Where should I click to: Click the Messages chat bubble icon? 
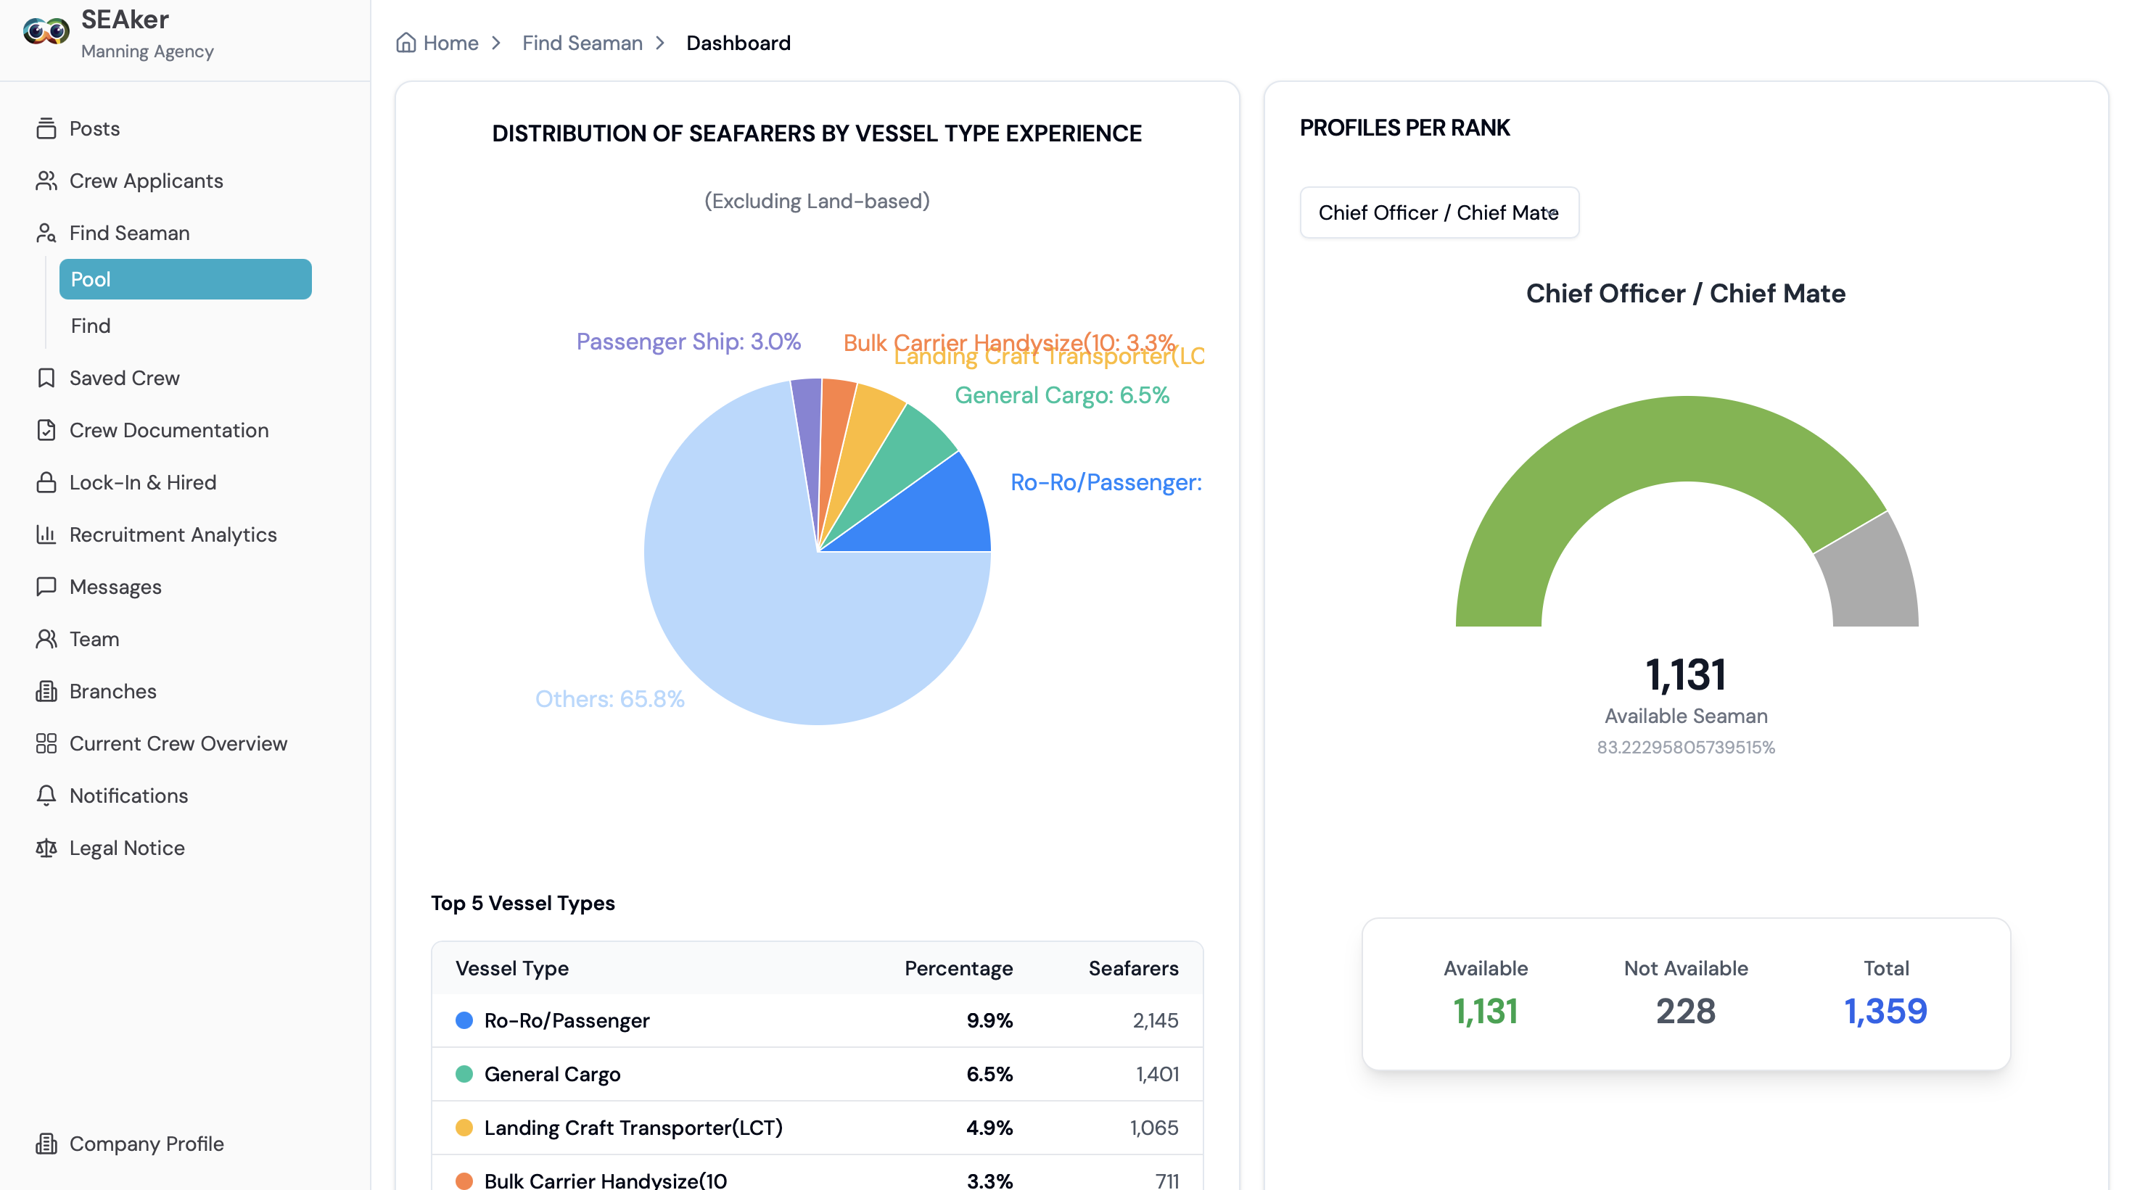(x=46, y=587)
